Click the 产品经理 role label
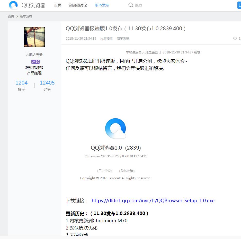The height and width of the screenshot is (239, 241). pyautogui.click(x=34, y=73)
